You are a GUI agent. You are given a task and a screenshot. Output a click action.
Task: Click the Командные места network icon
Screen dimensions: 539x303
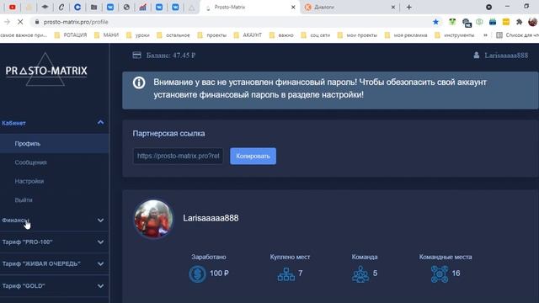click(x=440, y=274)
